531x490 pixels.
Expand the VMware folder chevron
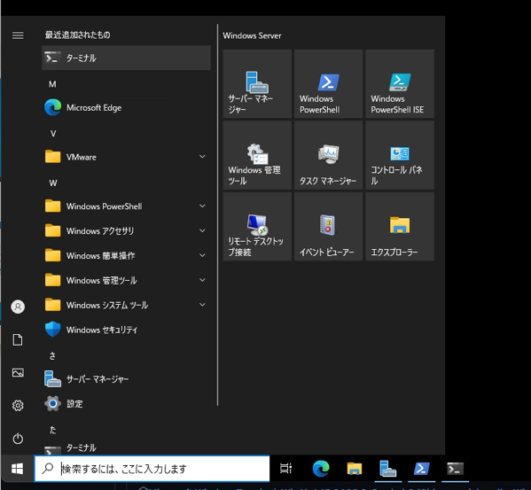point(202,156)
